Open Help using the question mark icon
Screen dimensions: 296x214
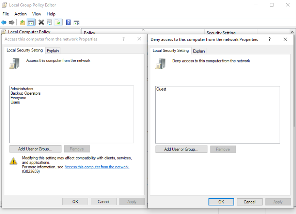(68, 22)
